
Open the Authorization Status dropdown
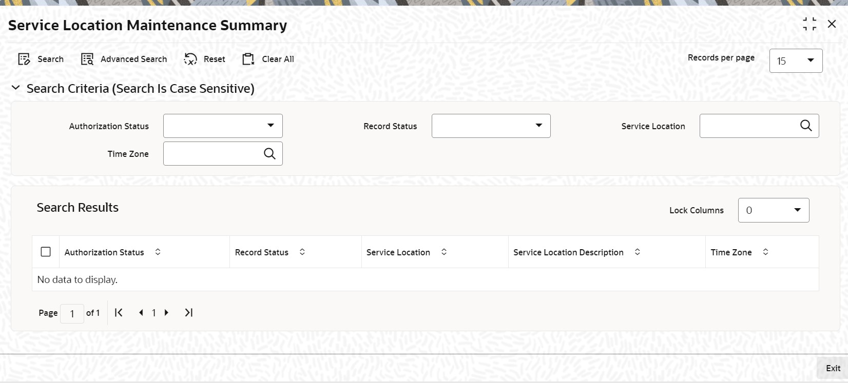(223, 126)
